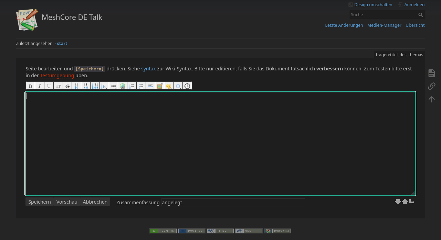
Task: Open the smileys picker dropdown
Action: click(169, 86)
